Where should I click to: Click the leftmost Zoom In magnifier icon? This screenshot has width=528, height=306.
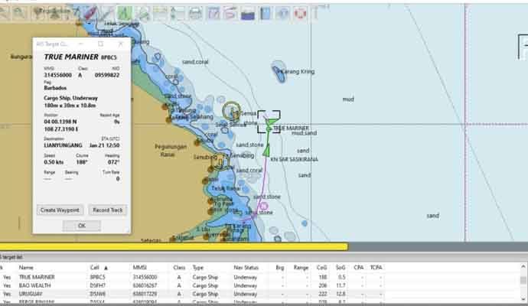(11, 12)
